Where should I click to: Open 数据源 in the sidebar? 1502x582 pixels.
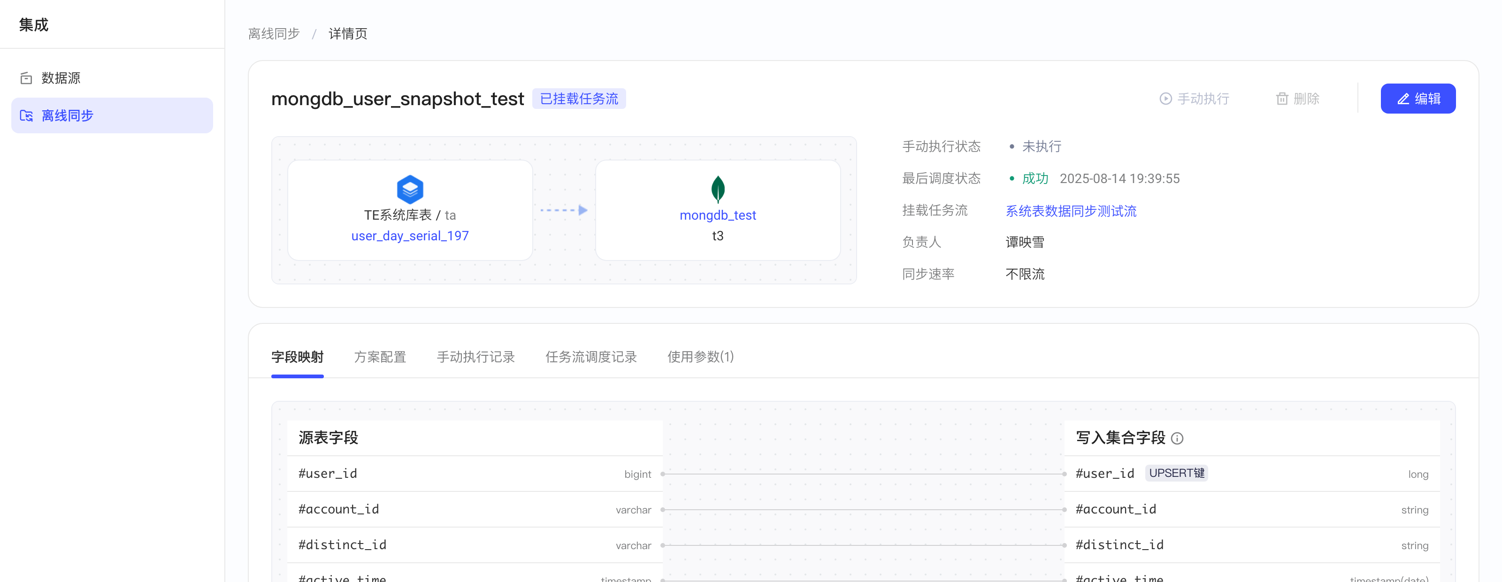click(112, 78)
